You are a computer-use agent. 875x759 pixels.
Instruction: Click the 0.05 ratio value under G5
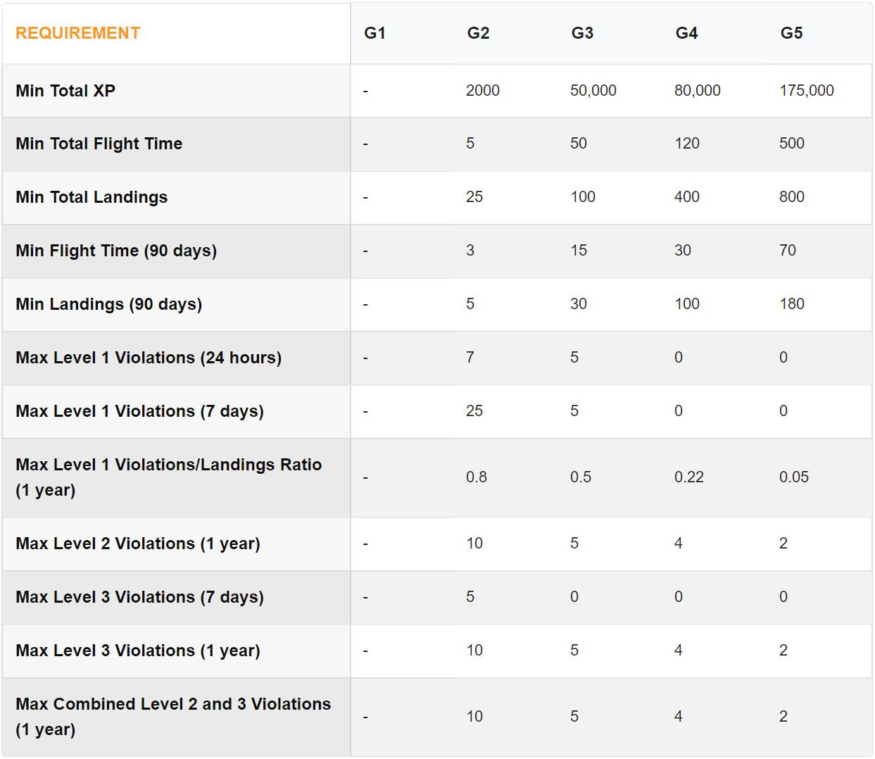pyautogui.click(x=794, y=477)
